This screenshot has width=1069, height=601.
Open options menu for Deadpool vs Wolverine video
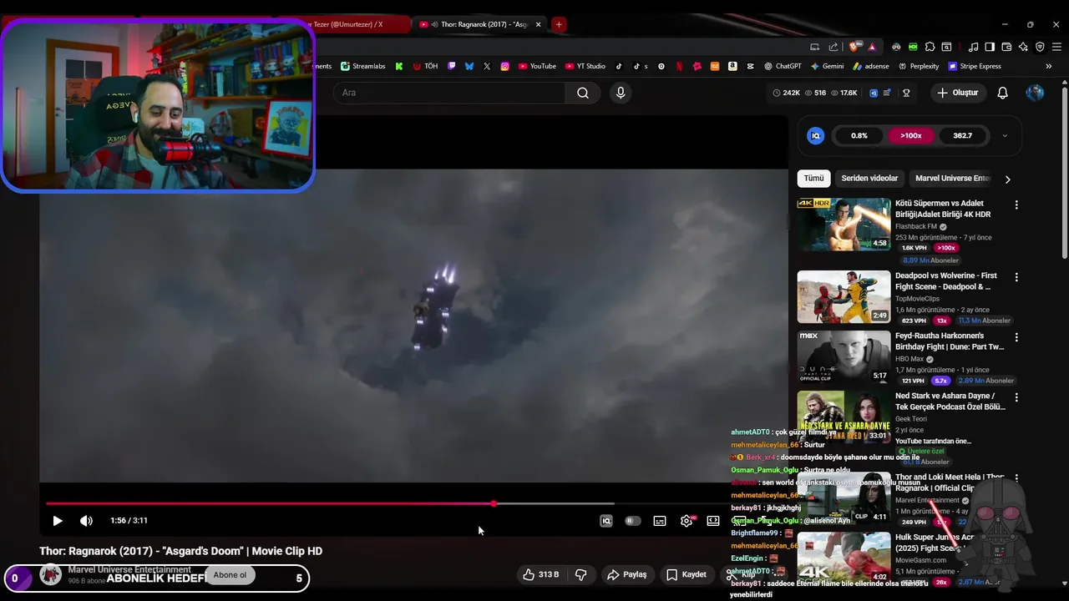[1016, 277]
